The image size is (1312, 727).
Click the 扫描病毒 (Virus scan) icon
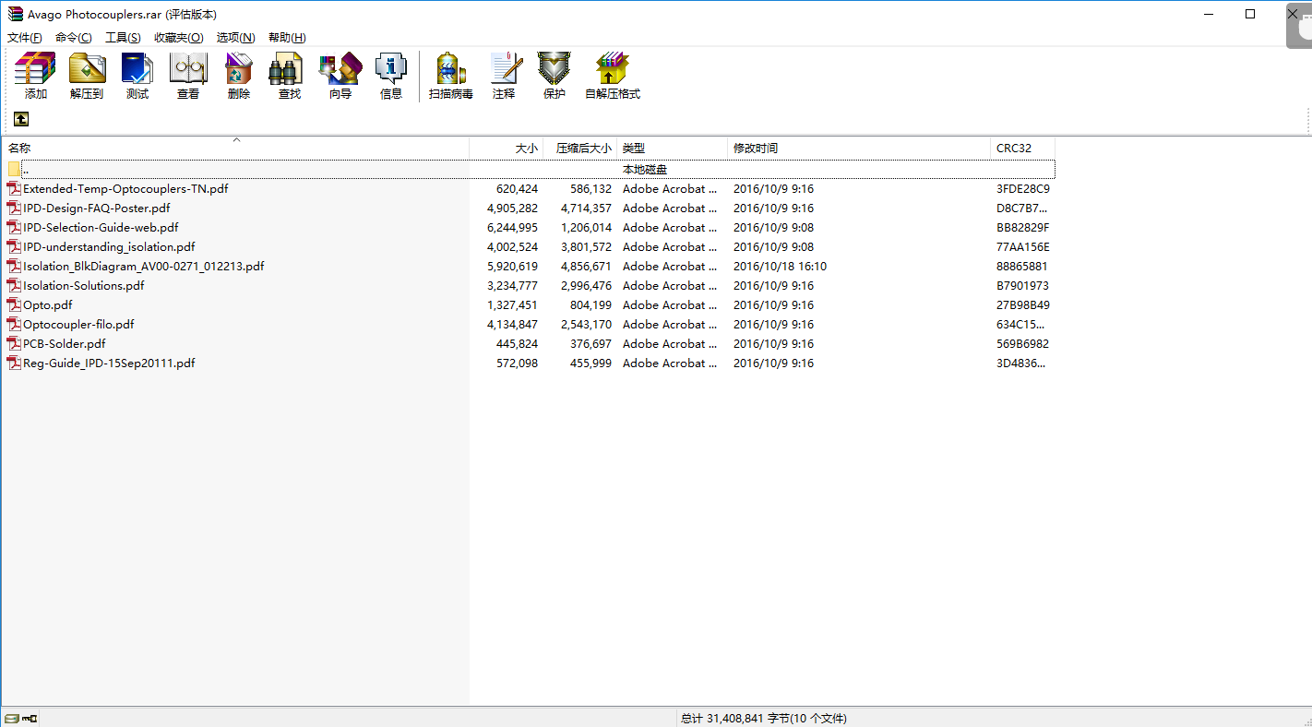click(x=451, y=69)
